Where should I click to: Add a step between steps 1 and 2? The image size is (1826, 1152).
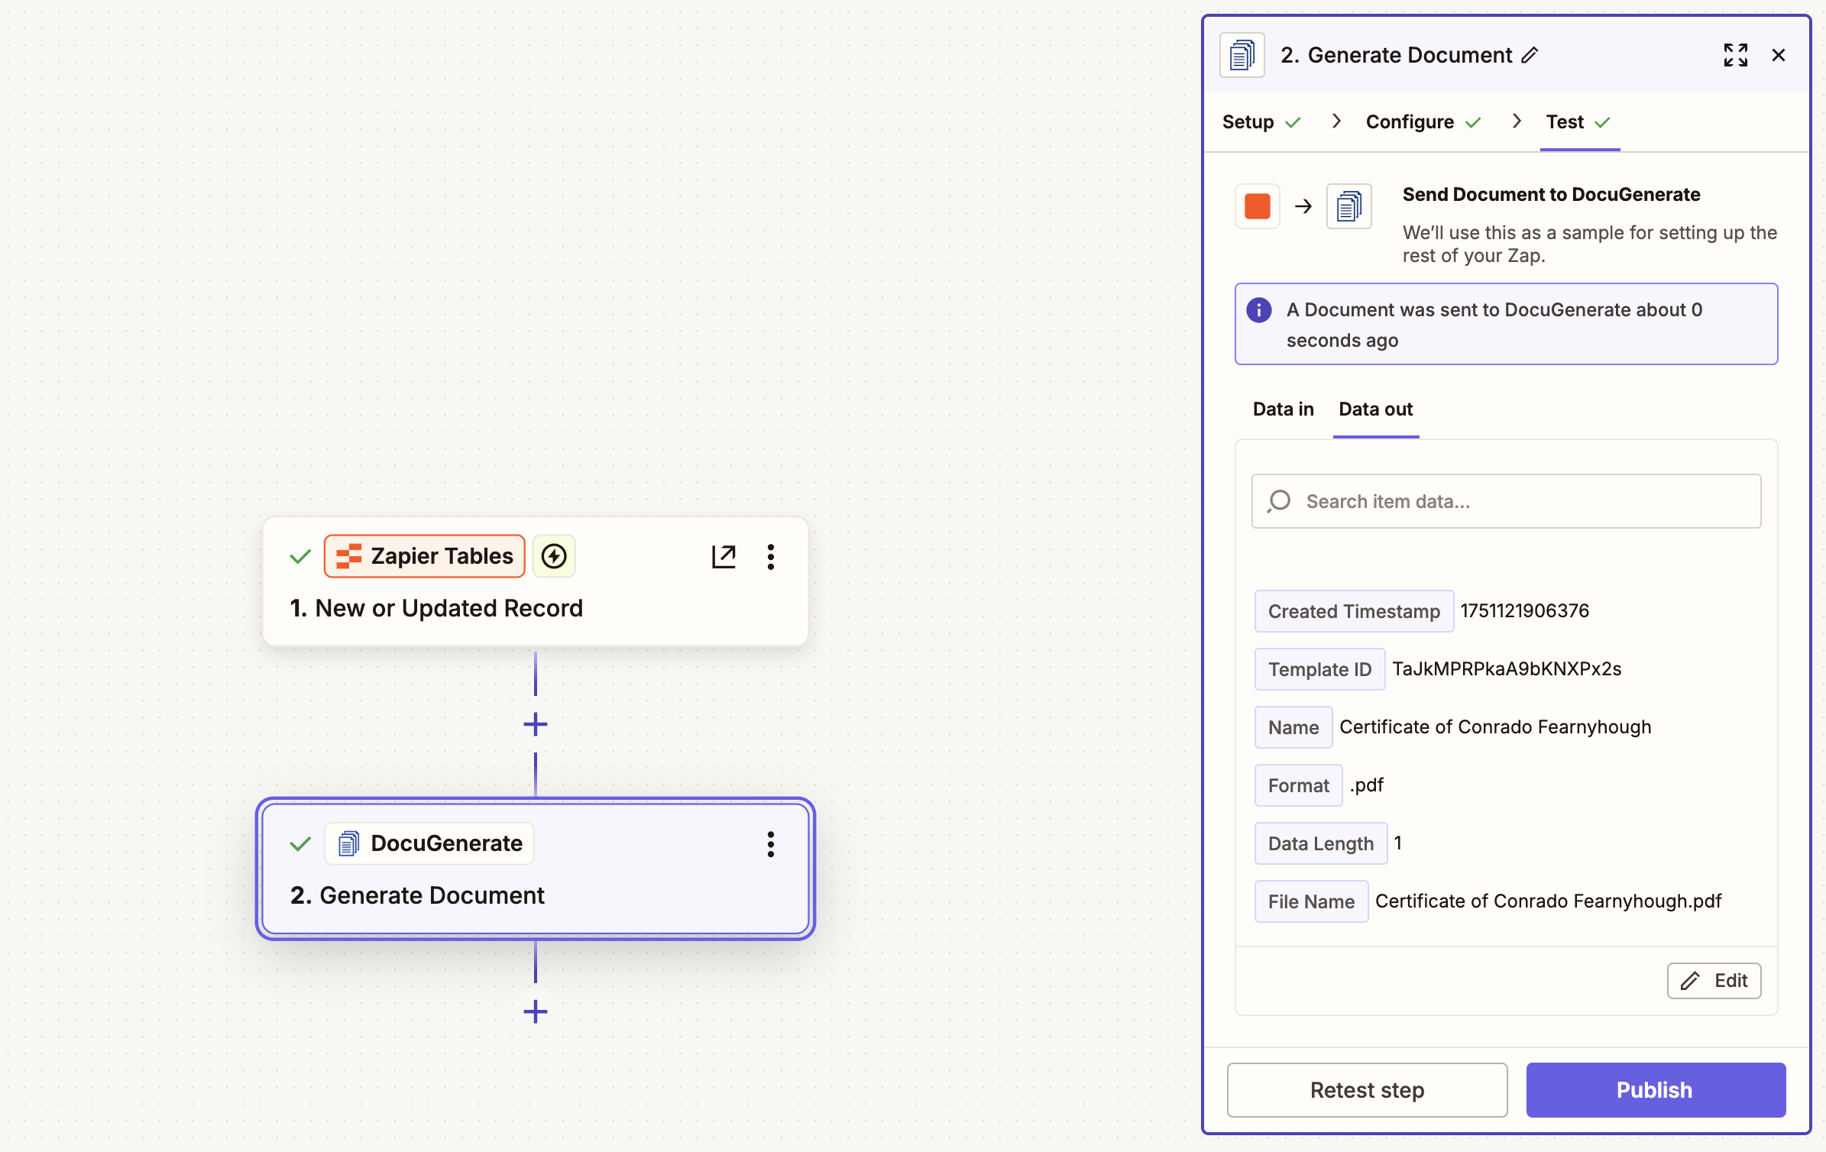tap(536, 724)
